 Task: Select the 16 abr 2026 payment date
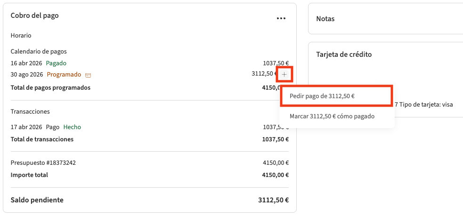26,63
